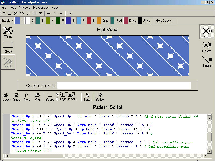The width and height of the screenshot is (215, 161).
Task: Click the Wrap tool icon
Action: coord(8,31)
